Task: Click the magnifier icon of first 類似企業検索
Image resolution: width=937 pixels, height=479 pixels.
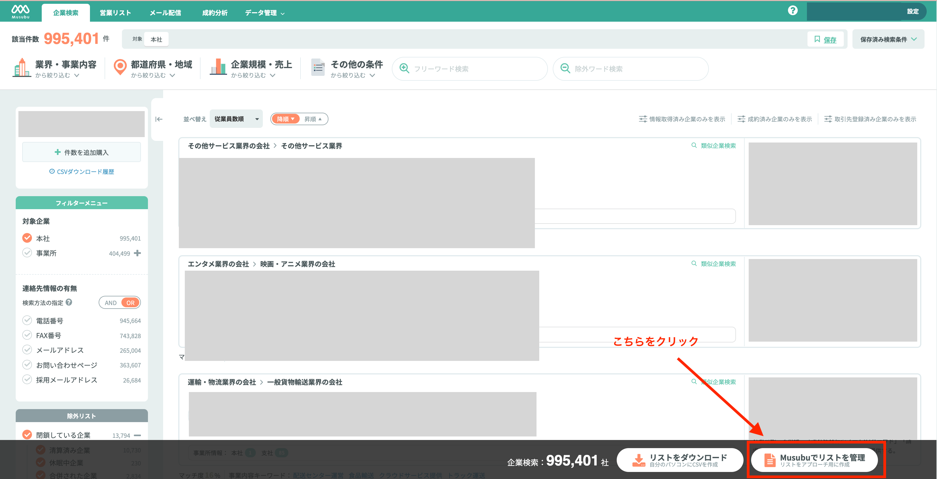Action: [x=694, y=145]
